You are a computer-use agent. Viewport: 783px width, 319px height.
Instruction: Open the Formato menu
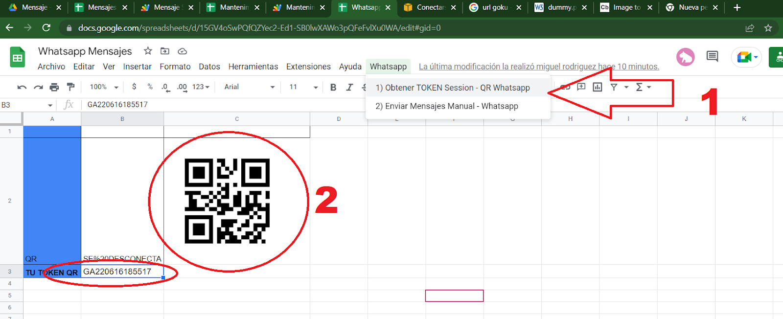[175, 67]
